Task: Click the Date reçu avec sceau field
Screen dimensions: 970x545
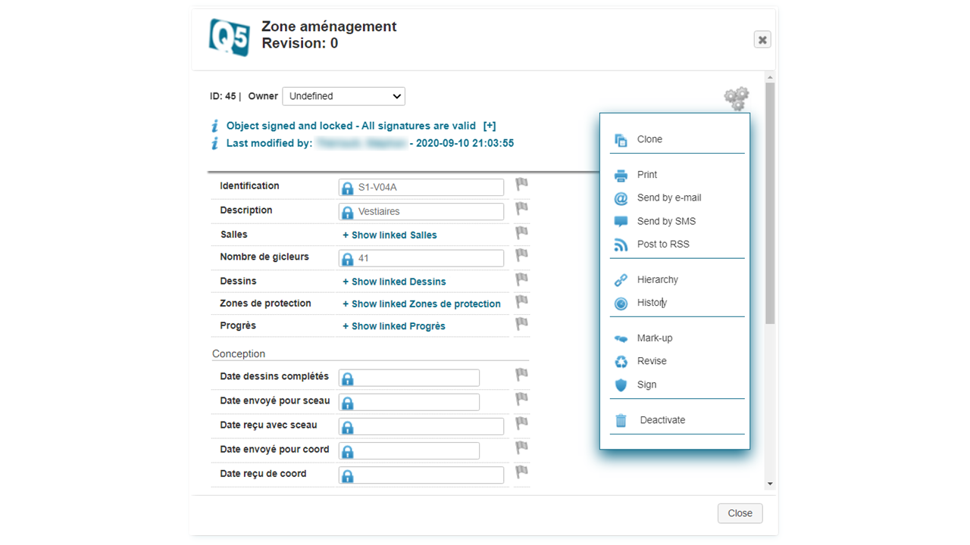Action: pos(421,427)
